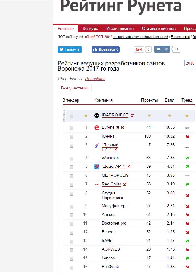Viewport: 196px width, 274px height.
Task: Check the tender box for Evrone.ru
Action: tap(72, 128)
